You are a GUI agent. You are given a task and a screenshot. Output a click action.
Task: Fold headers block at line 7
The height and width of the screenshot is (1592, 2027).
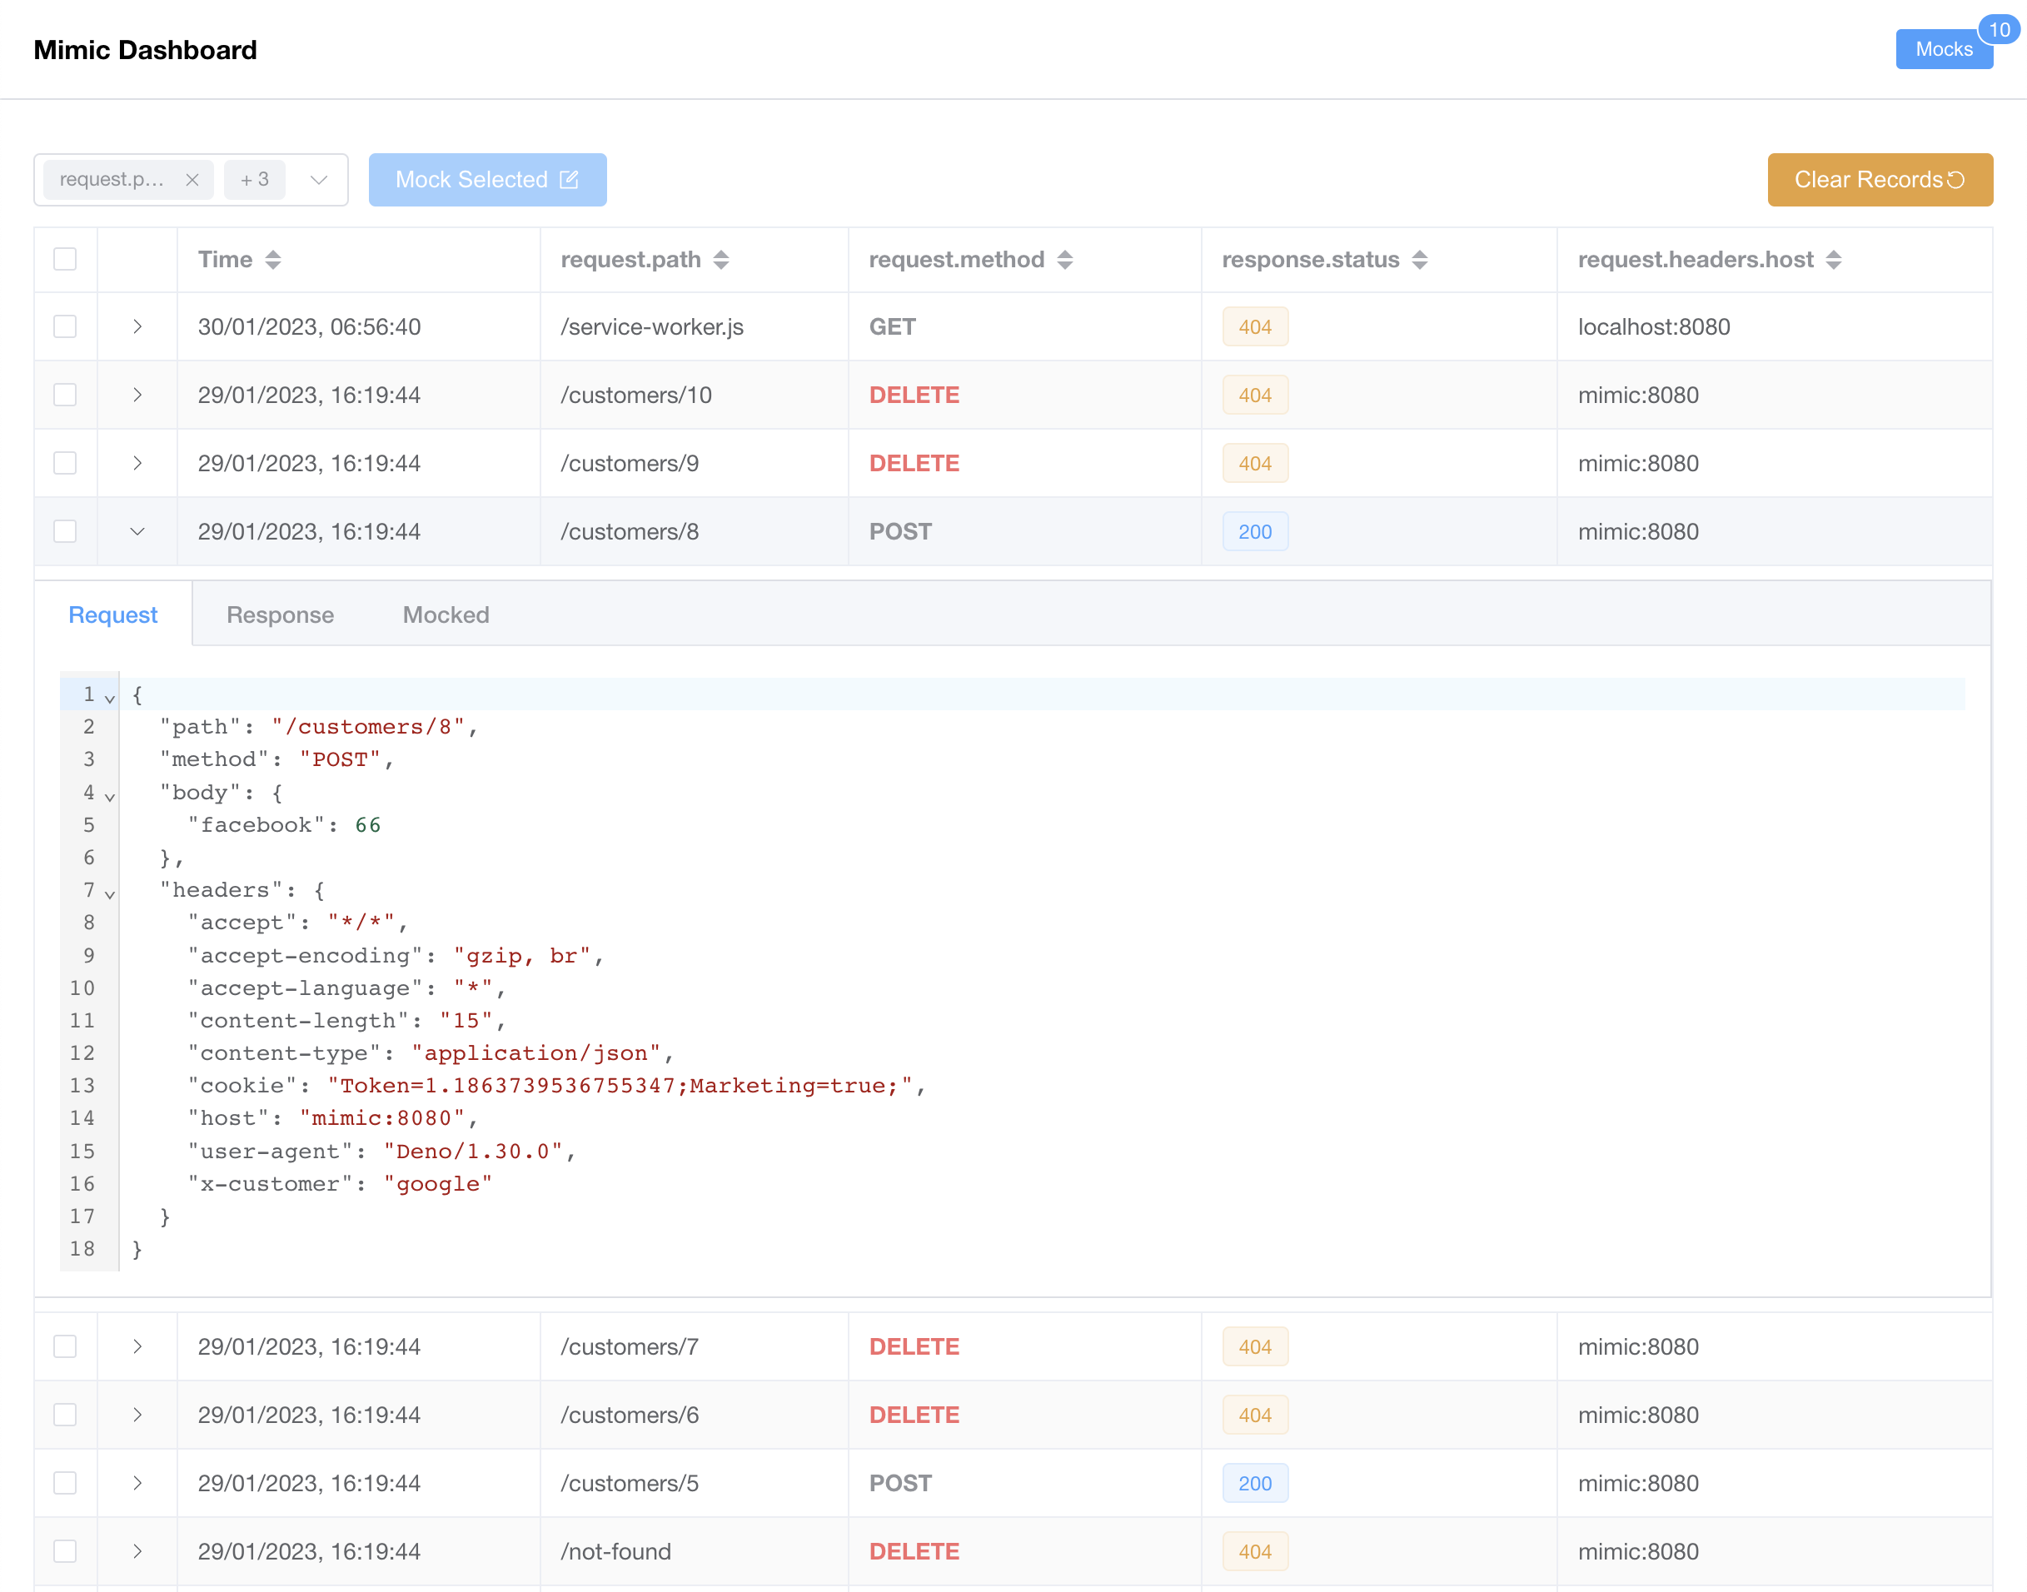tap(110, 894)
